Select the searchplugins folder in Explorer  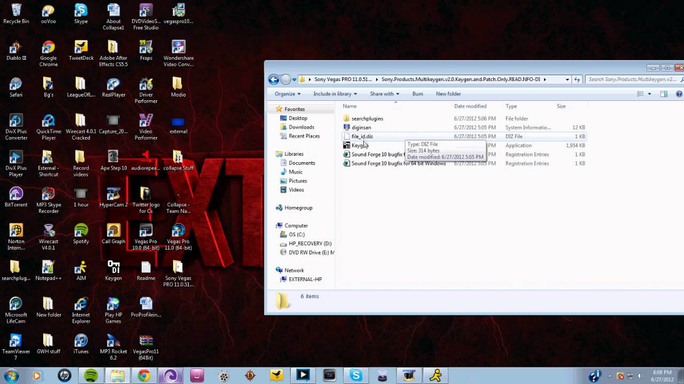[367, 118]
